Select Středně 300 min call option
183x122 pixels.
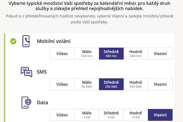(x=111, y=53)
